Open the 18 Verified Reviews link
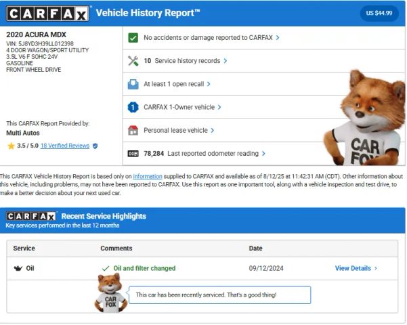Viewport: 407px width, 325px height. 65,146
